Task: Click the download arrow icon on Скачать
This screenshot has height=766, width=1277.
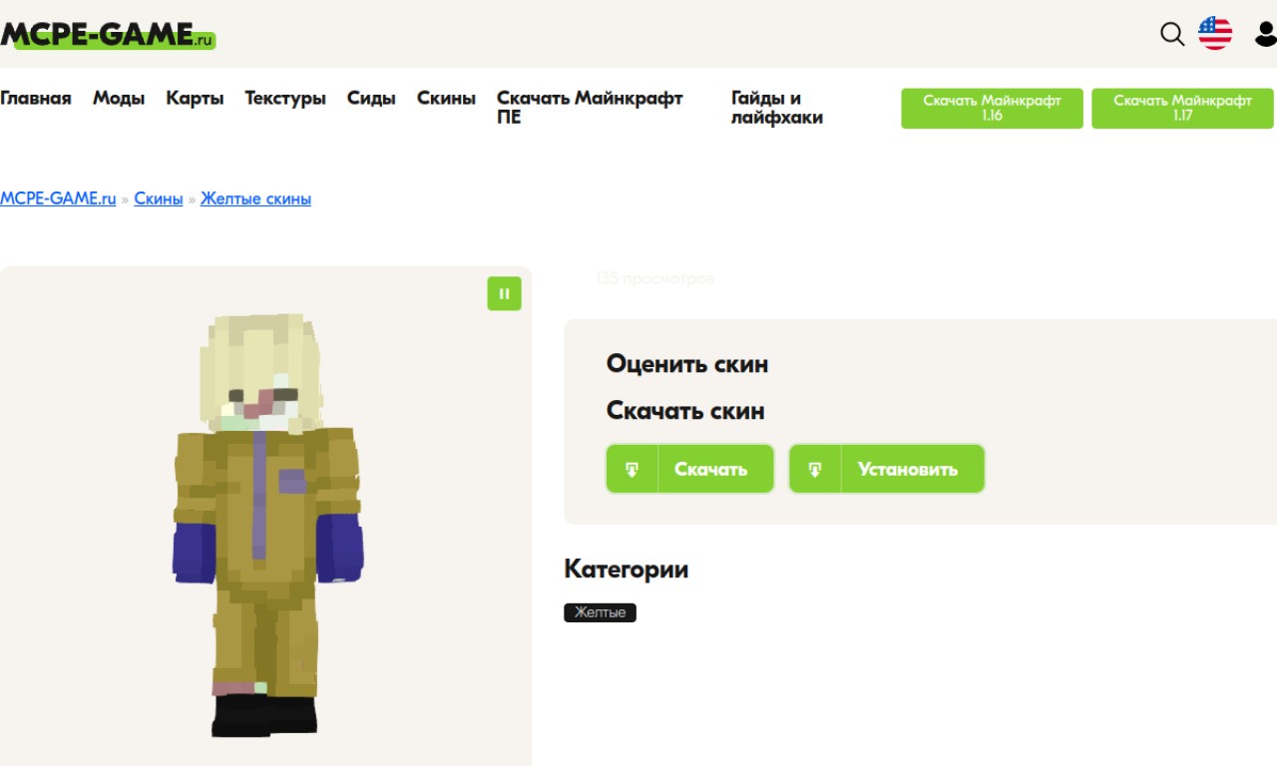Action: click(633, 469)
